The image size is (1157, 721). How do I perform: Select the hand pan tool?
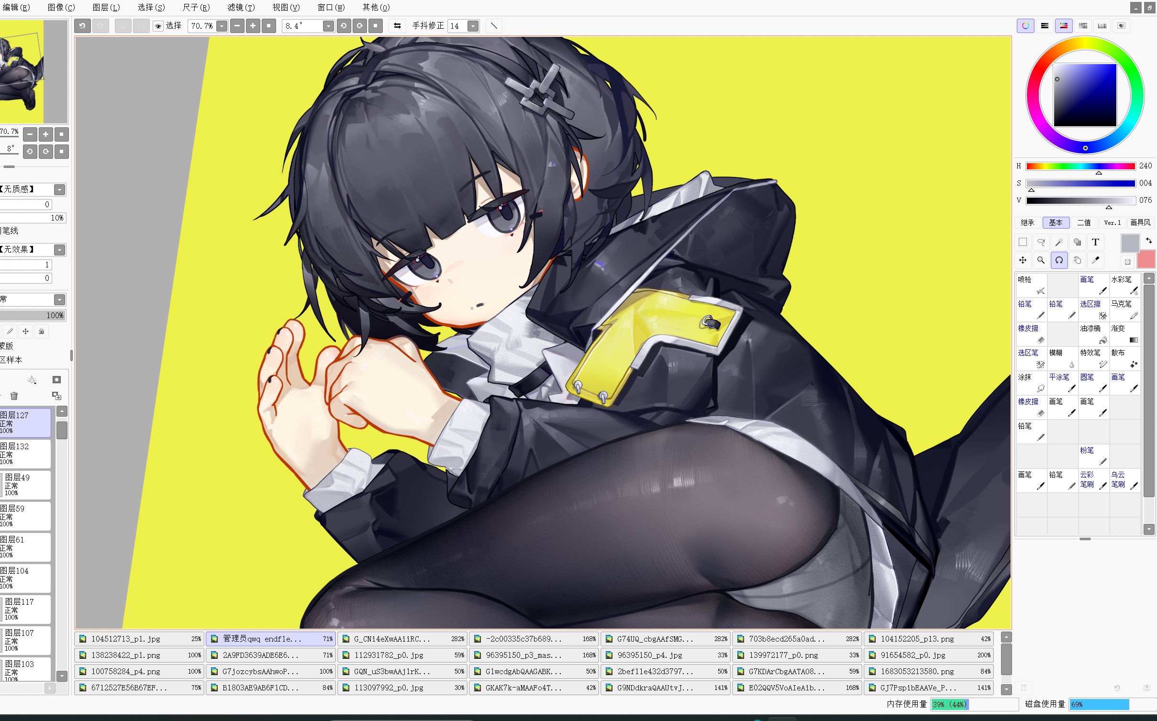coord(1077,260)
